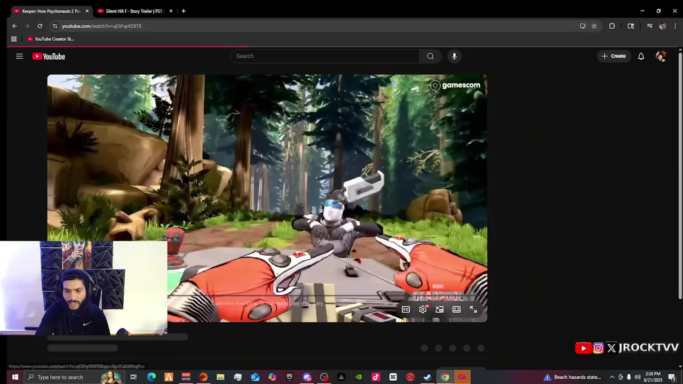
Task: Open CapCut from the taskbar
Action: pyautogui.click(x=393, y=377)
